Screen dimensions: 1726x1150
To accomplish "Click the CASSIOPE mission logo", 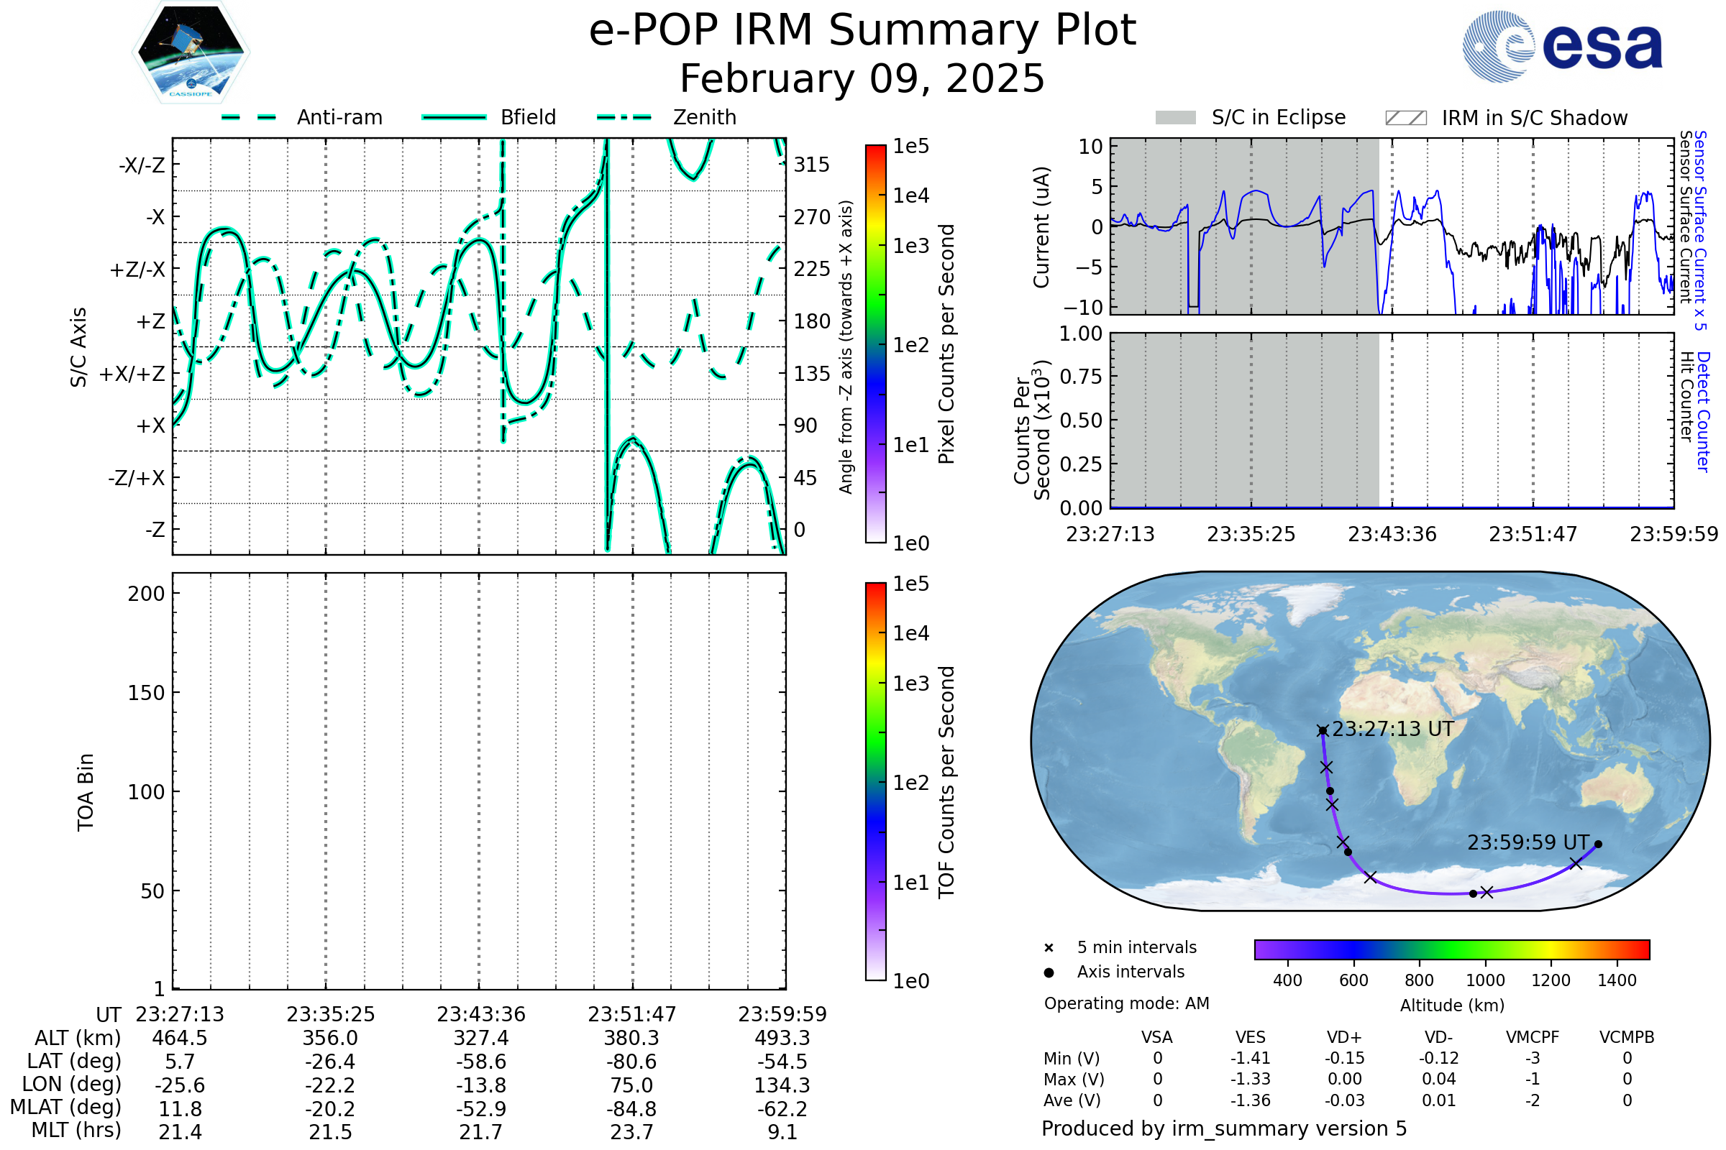I will [191, 52].
